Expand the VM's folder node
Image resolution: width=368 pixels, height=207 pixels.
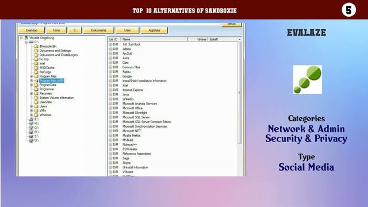pyautogui.click(x=31, y=110)
